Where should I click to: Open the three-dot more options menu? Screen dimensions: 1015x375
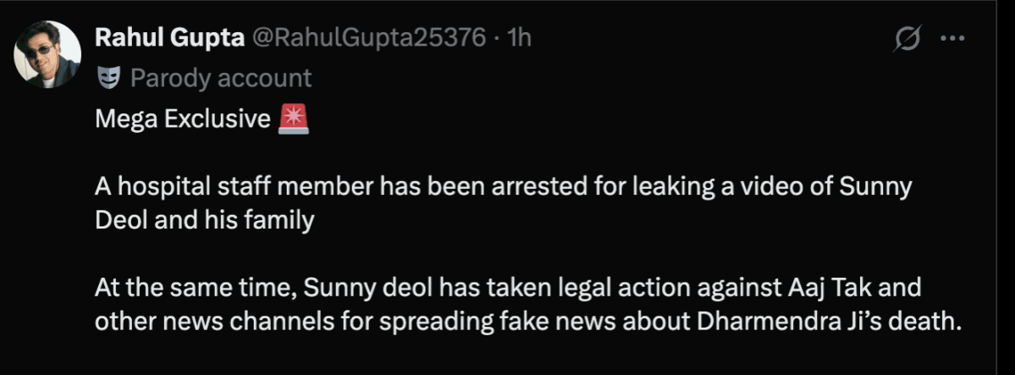tap(953, 38)
